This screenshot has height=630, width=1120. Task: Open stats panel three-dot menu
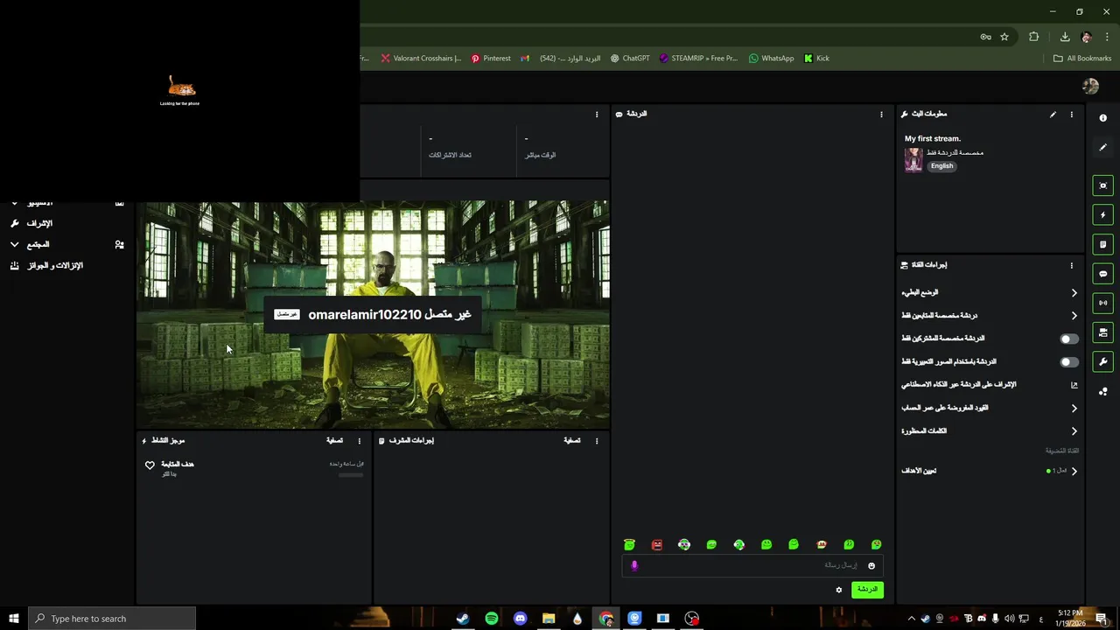597,114
